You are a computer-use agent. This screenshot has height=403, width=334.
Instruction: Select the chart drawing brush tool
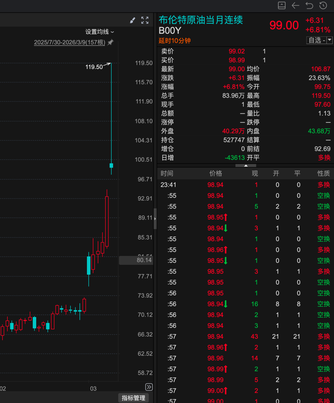[x=132, y=20]
